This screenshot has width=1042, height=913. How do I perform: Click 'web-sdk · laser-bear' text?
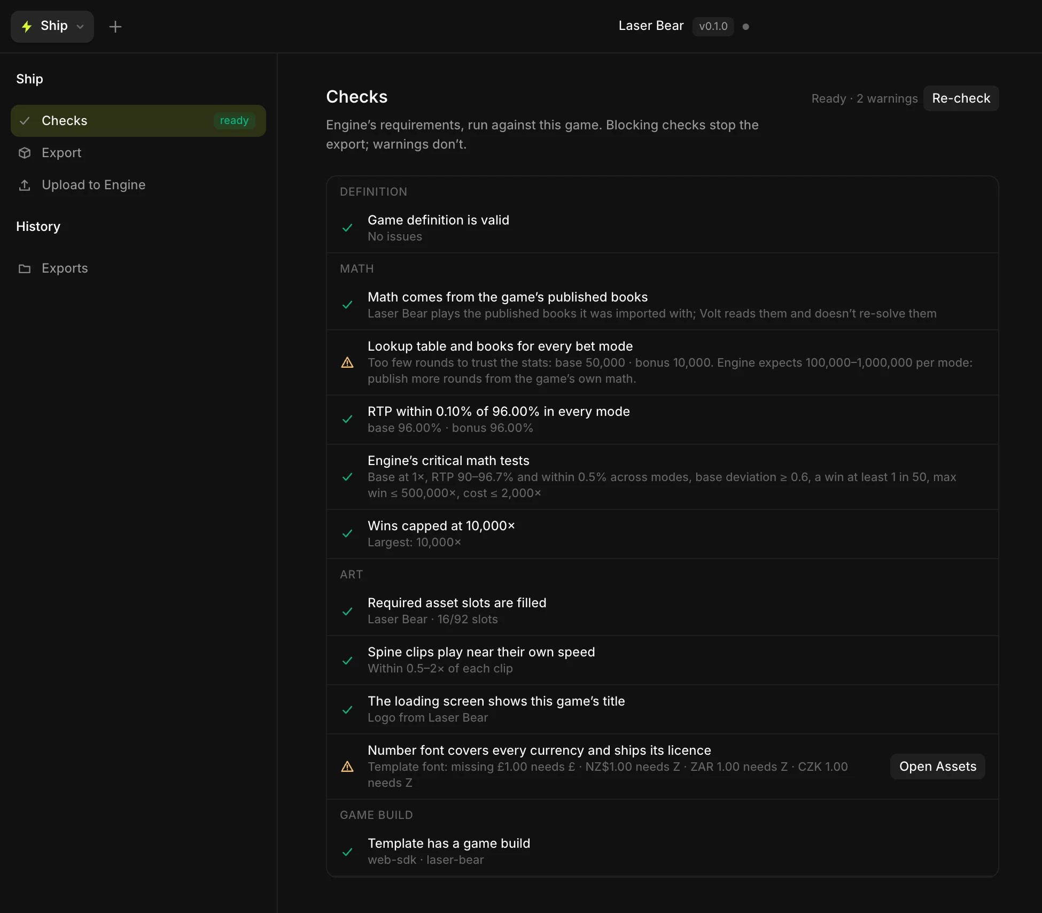425,860
